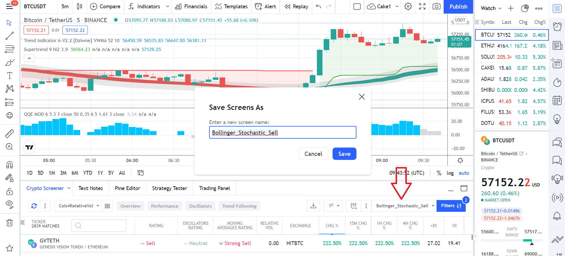Click the ticker search field in screener
The width and height of the screenshot is (565, 256).
pos(99,225)
